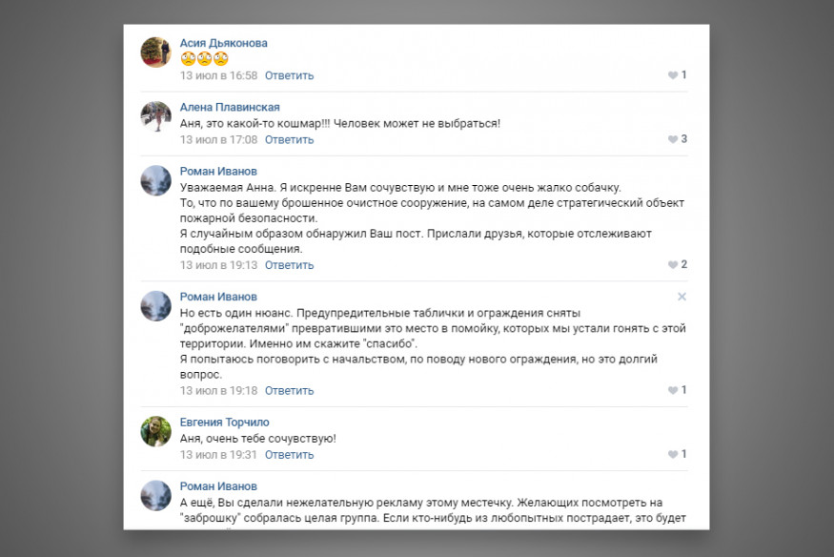
Task: Open Асия Дьяконова's avatar
Action: (156, 52)
